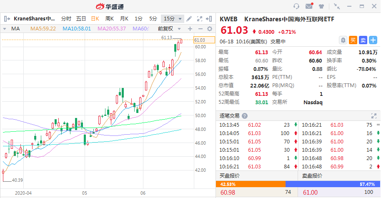Screen dimensions: 381x198
Task: Click the 今开 value 60.64
Action: click(315, 52)
